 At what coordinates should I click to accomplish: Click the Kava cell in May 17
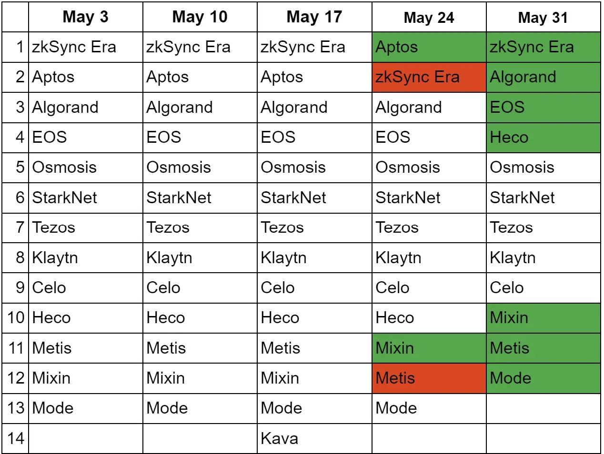pyautogui.click(x=314, y=438)
